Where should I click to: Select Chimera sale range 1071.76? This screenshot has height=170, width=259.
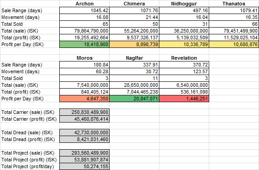click(x=134, y=10)
